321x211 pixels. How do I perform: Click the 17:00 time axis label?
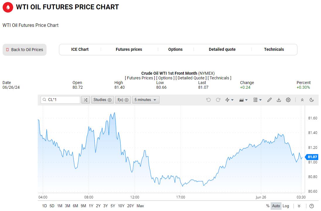[181, 197]
